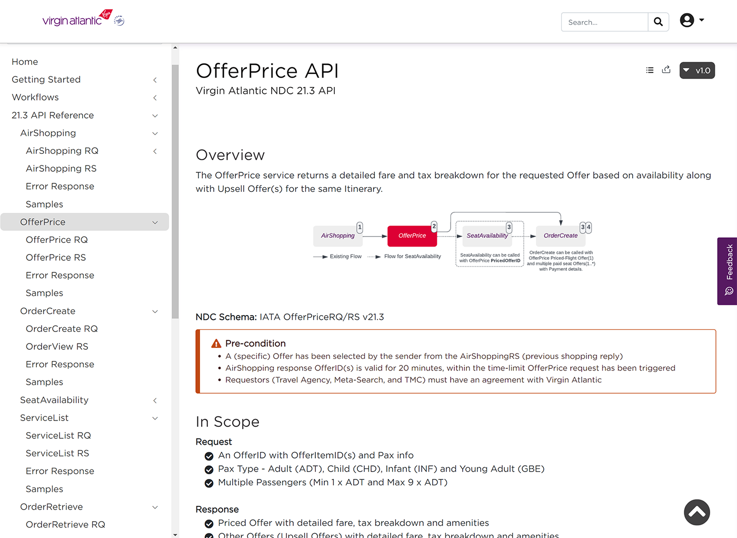The image size is (737, 538).
Task: Open the Home sidebar link
Action: (x=25, y=62)
